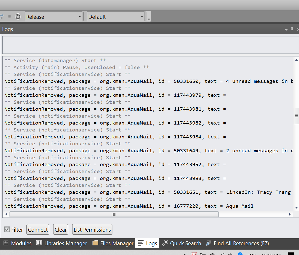299x255 pixels.
Task: Switch to the Modules tab
Action: click(x=17, y=243)
